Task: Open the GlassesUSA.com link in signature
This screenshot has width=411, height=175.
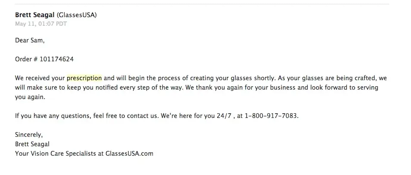Action: [129, 153]
